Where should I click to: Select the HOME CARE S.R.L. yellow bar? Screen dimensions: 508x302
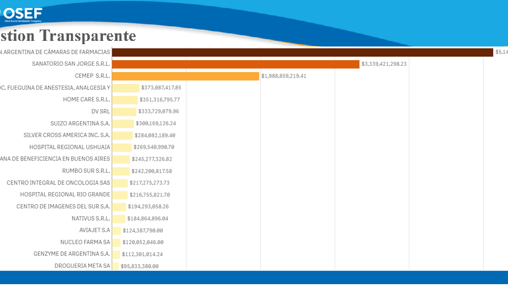(125, 100)
